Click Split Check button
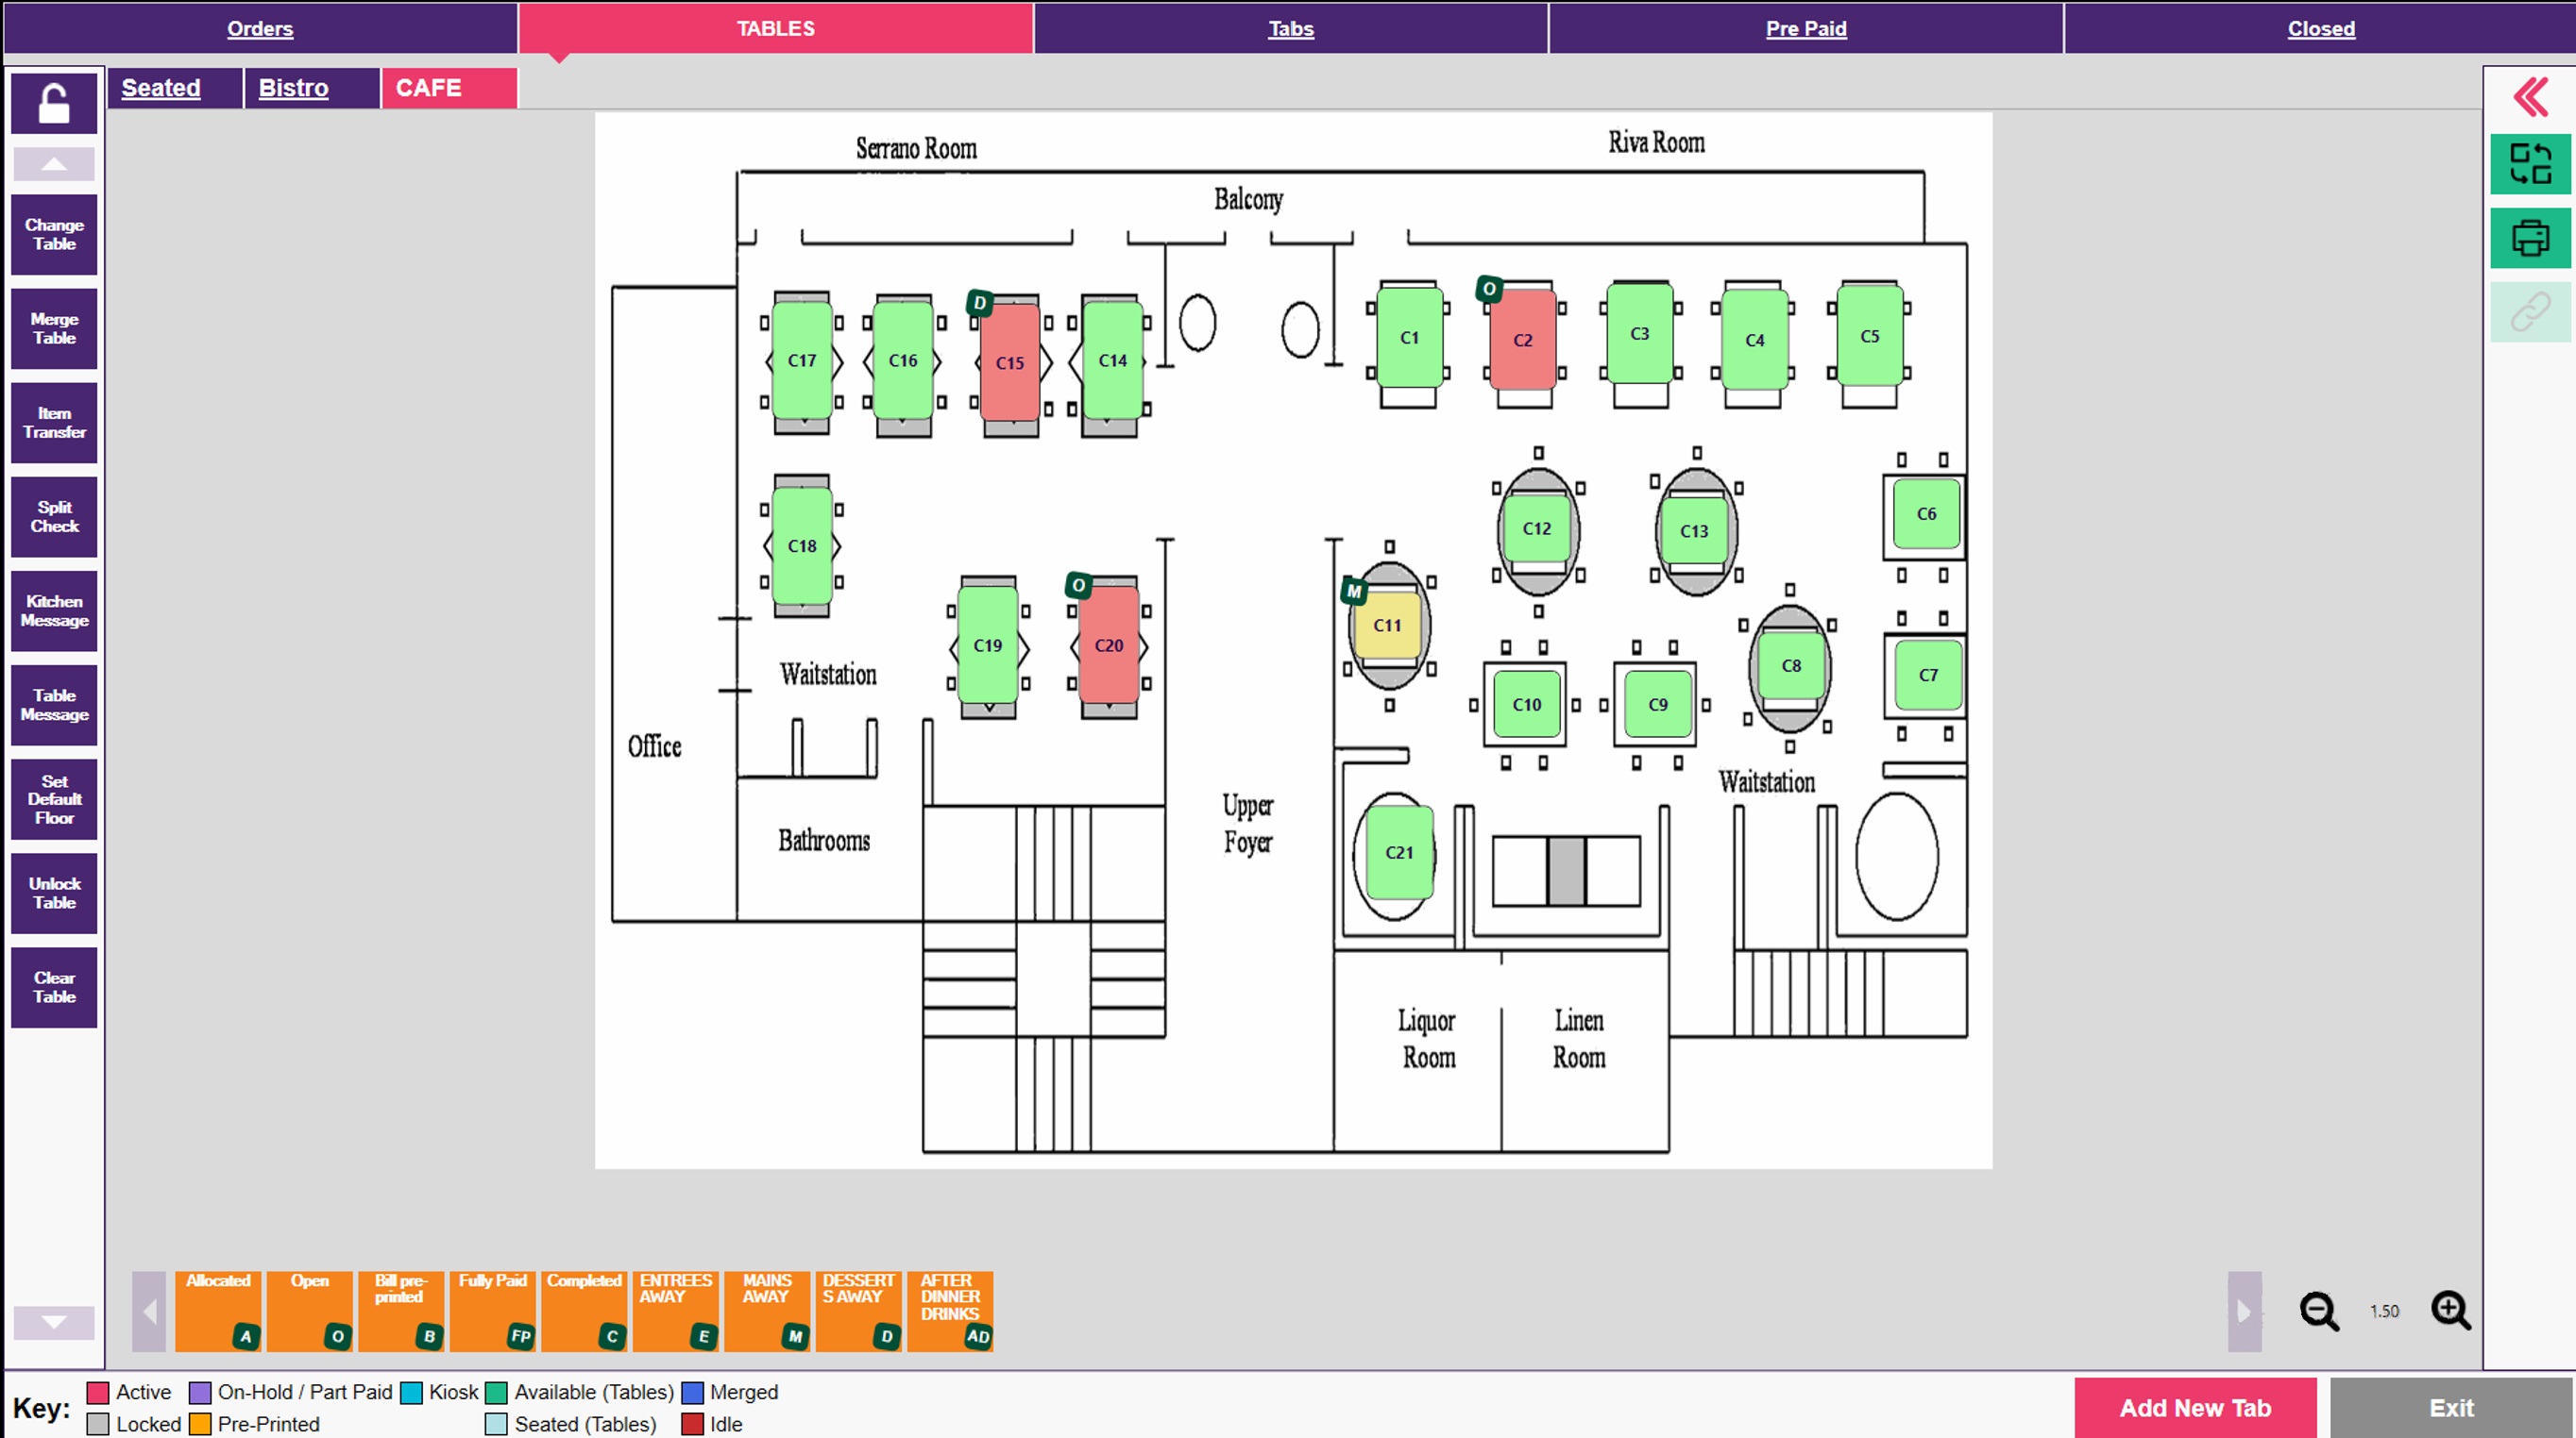The image size is (2576, 1438). tap(54, 515)
